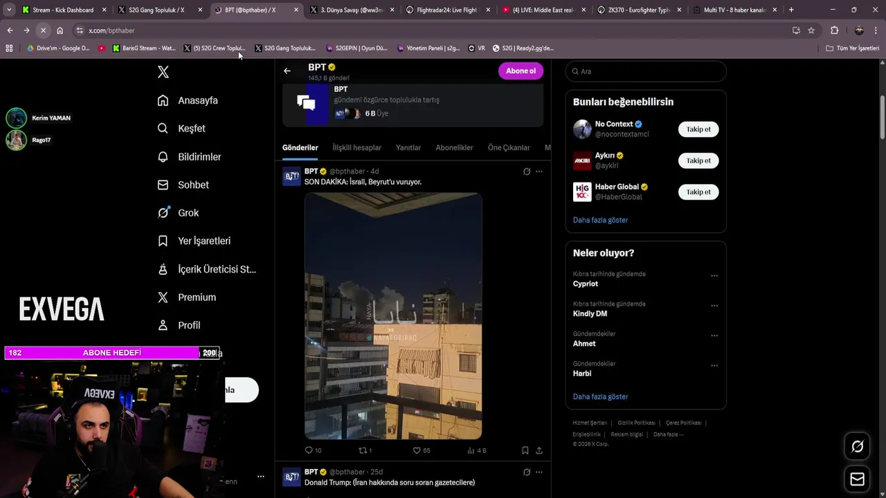The height and width of the screenshot is (498, 886).
Task: Open Anasayfa home page
Action: (x=188, y=100)
